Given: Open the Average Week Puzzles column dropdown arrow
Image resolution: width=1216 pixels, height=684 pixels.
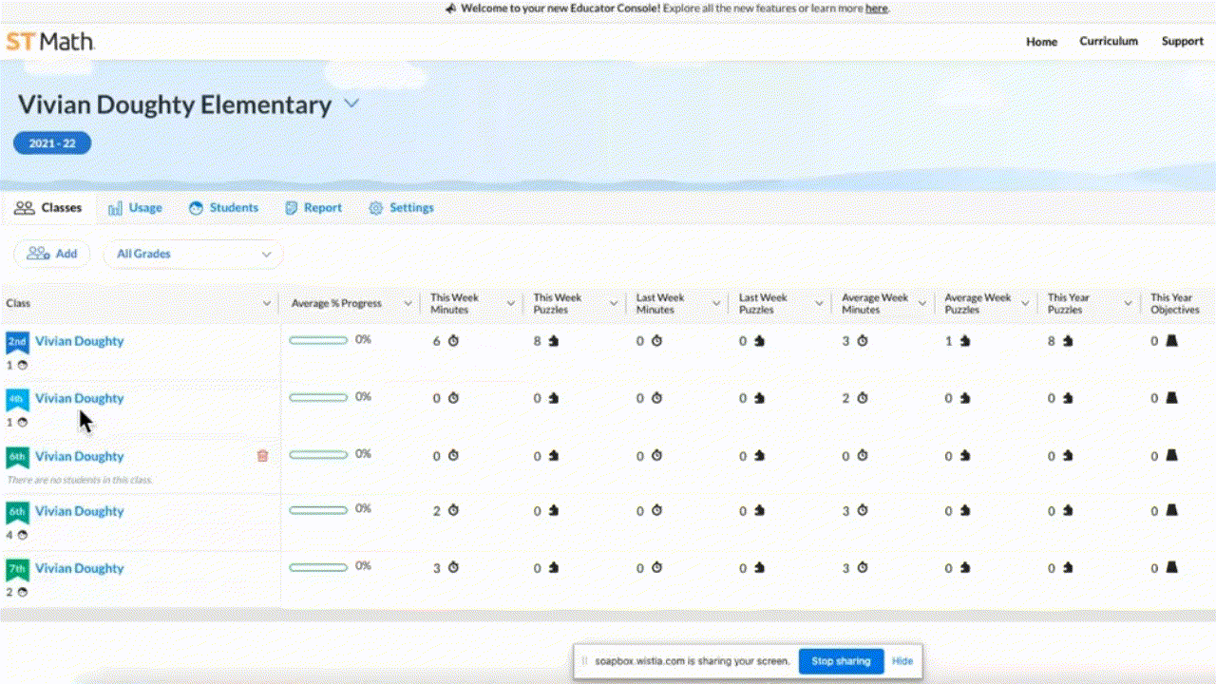Looking at the screenshot, I should coord(1025,304).
